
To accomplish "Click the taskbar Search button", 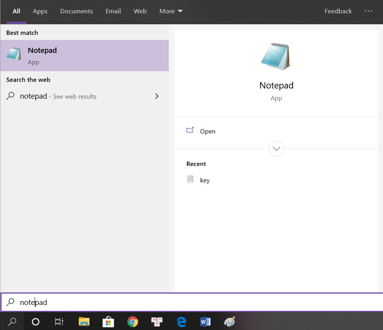I will point(12,322).
